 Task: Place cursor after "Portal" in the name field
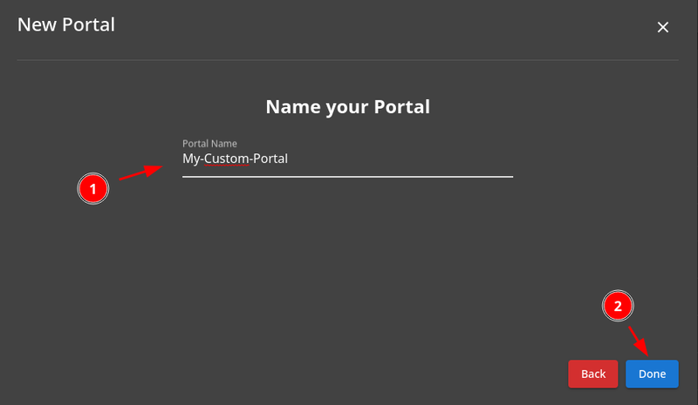coord(289,159)
